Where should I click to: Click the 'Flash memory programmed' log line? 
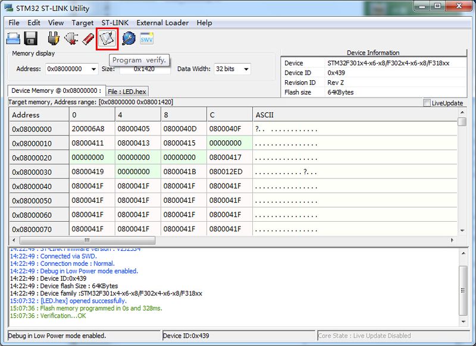click(x=86, y=308)
